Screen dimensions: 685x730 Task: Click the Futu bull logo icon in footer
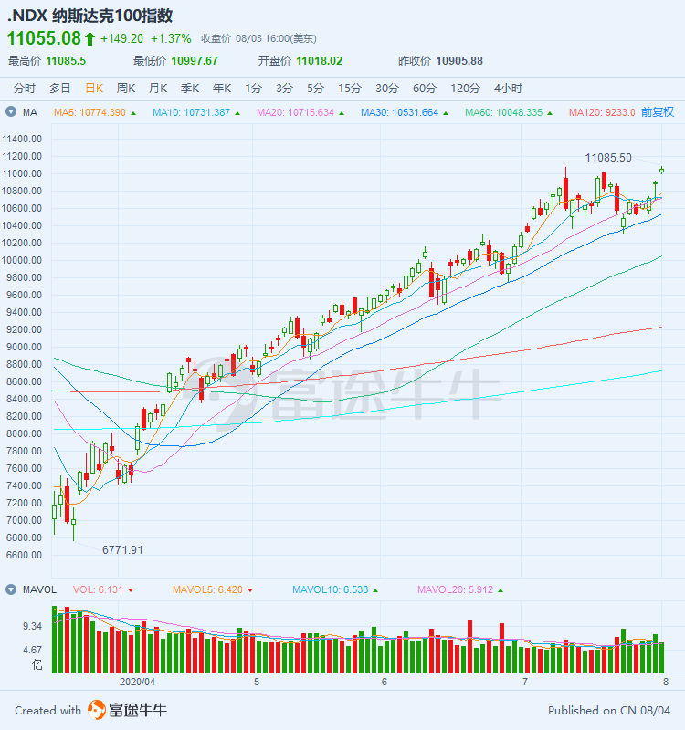[97, 710]
